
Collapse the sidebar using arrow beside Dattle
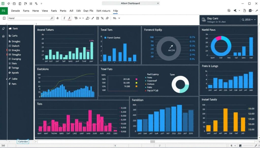tap(7, 79)
